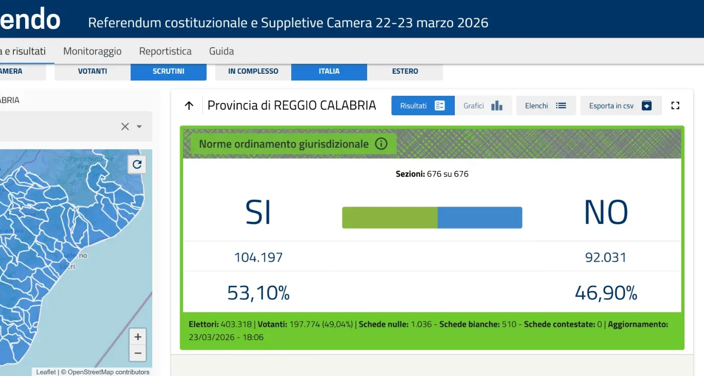Select the Risultati table view
704x376 pixels.
point(423,105)
